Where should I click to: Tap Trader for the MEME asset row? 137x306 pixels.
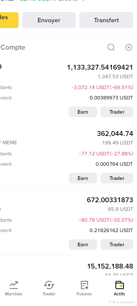[x=117, y=178]
